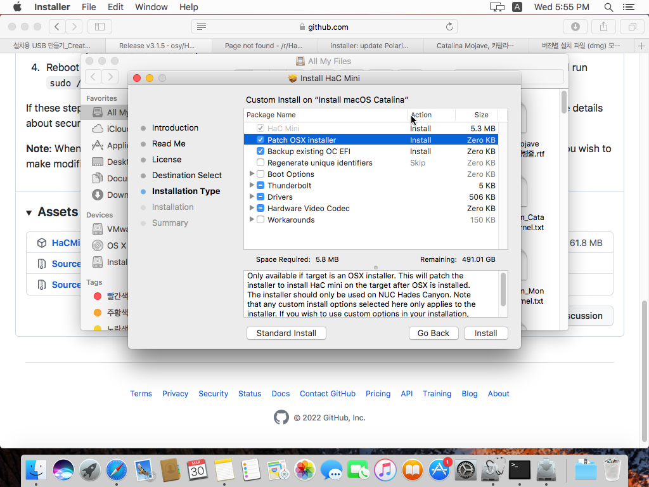Open the Help menu
Image resolution: width=649 pixels, height=487 pixels.
pyautogui.click(x=189, y=7)
